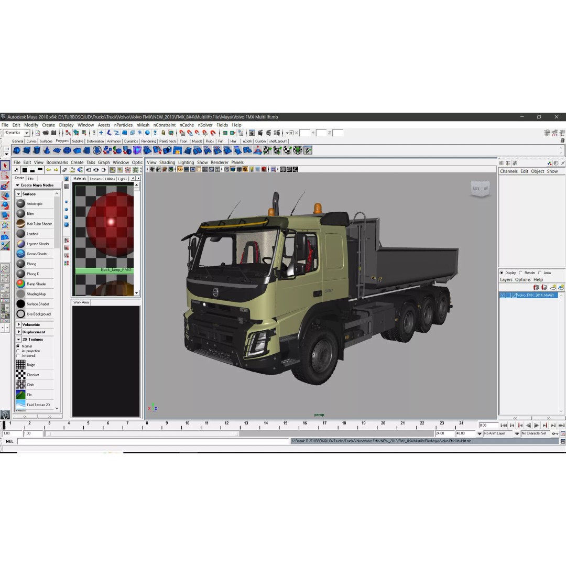Select Normal radio under 2D Textures
The image size is (566, 566).
pyautogui.click(x=18, y=346)
